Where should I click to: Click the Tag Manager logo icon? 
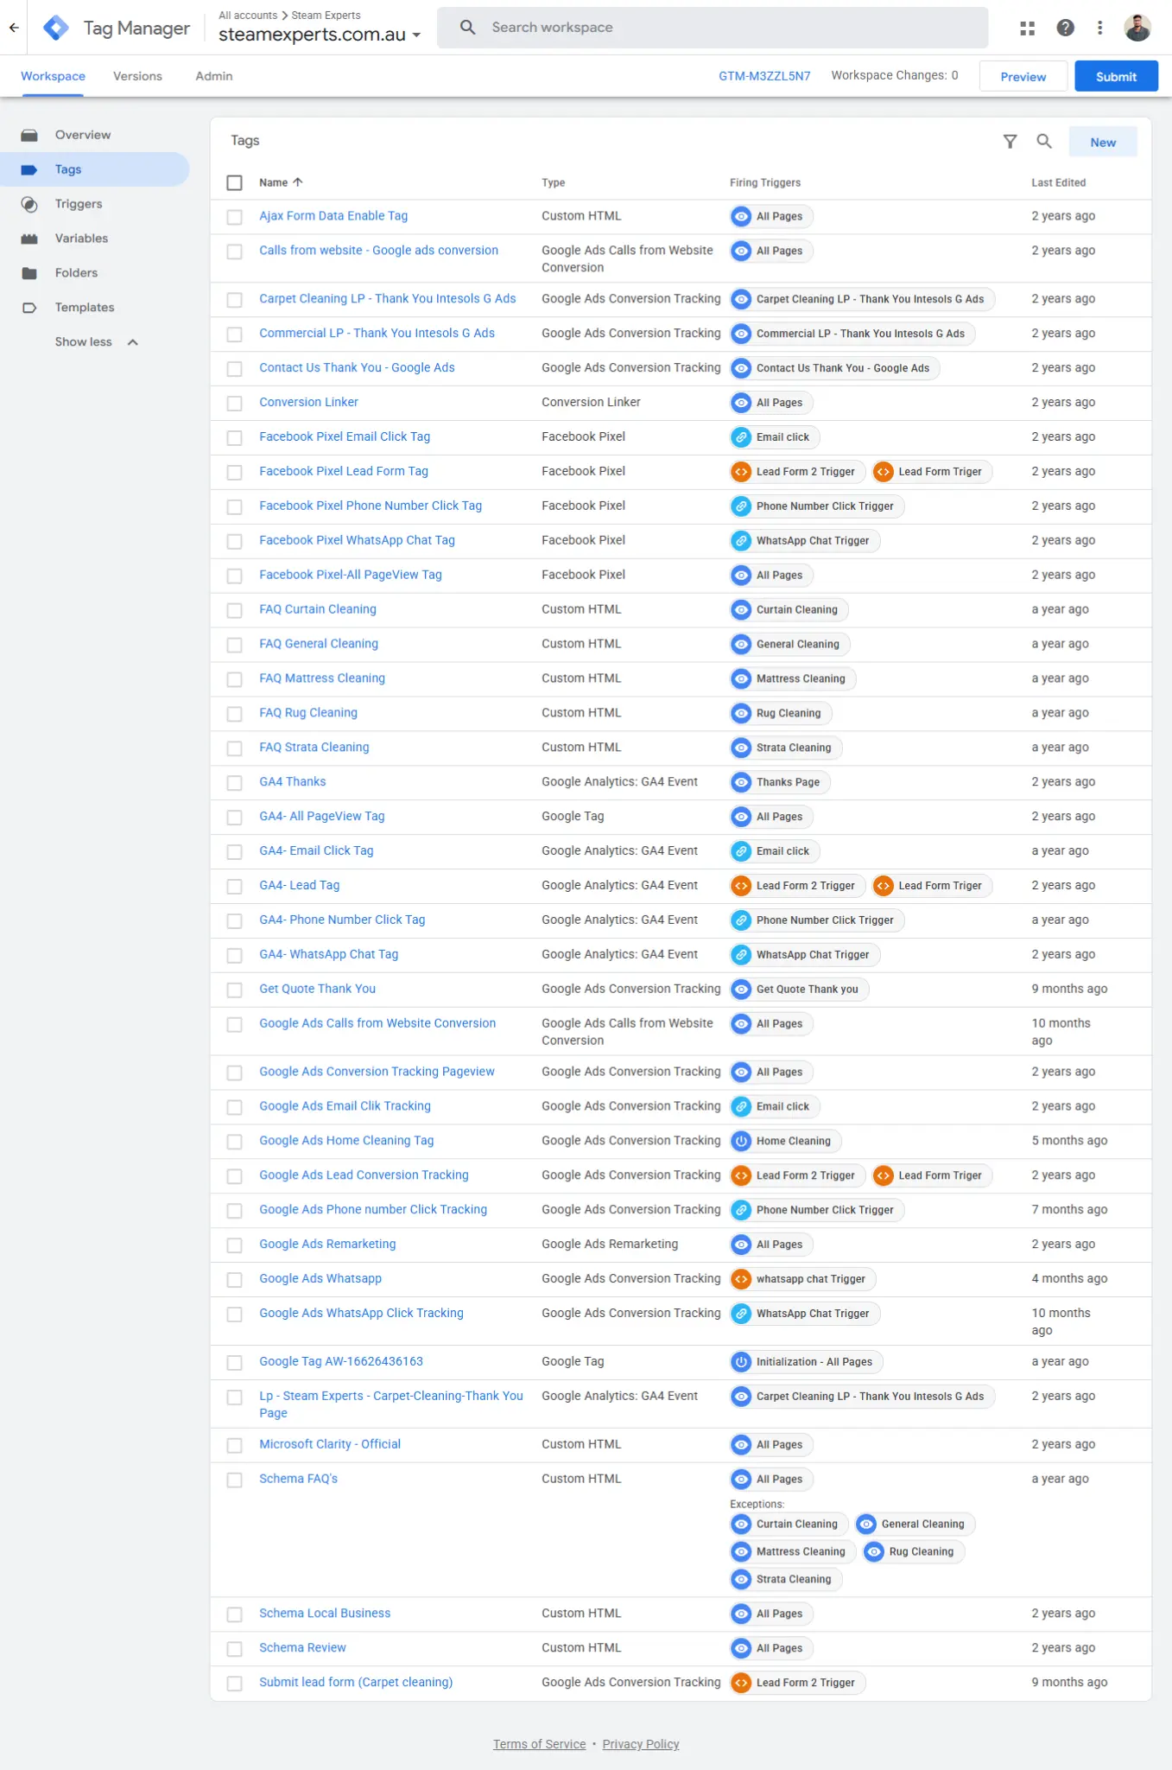tap(56, 28)
